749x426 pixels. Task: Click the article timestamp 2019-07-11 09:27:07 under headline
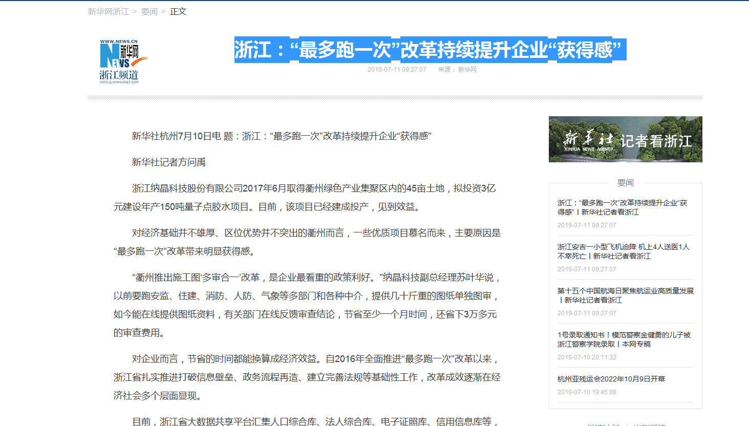coord(396,70)
